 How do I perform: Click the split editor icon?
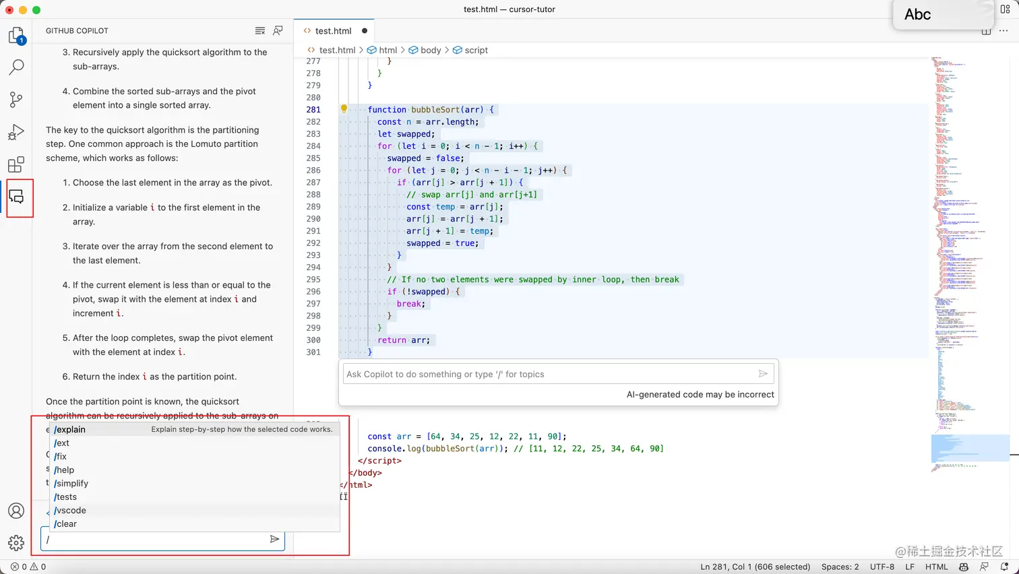(986, 31)
